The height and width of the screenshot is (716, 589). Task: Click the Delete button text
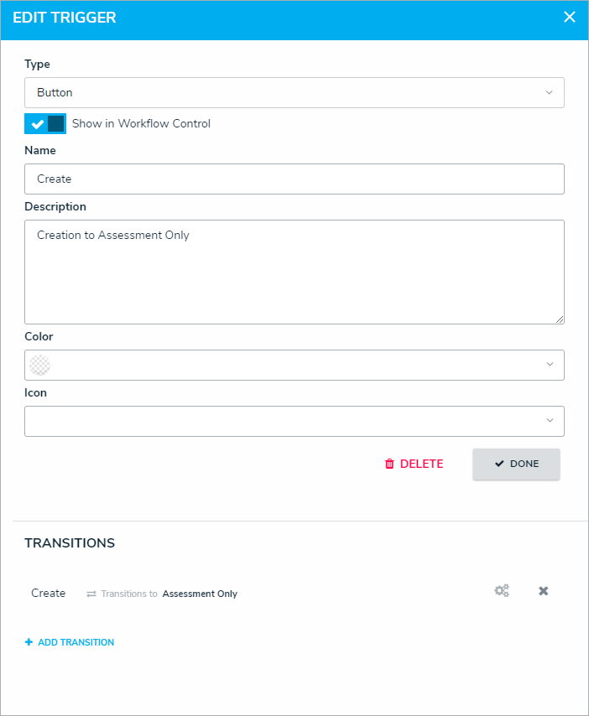(421, 464)
